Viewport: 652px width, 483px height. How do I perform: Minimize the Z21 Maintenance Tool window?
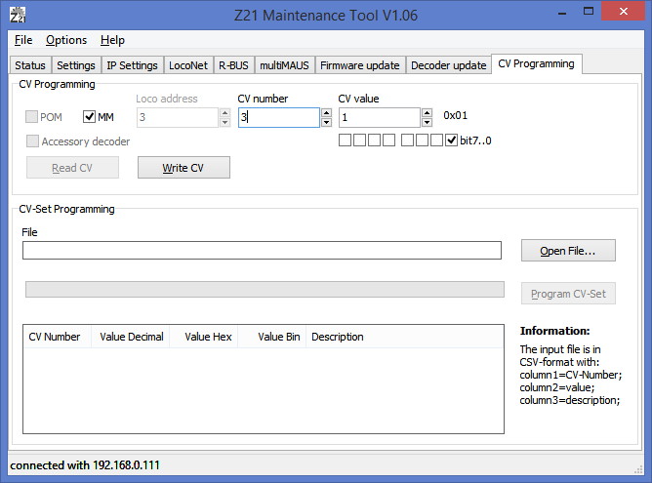[562, 13]
